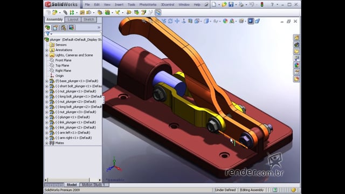
Task: Click the Open file icon
Action: [x=224, y=4]
